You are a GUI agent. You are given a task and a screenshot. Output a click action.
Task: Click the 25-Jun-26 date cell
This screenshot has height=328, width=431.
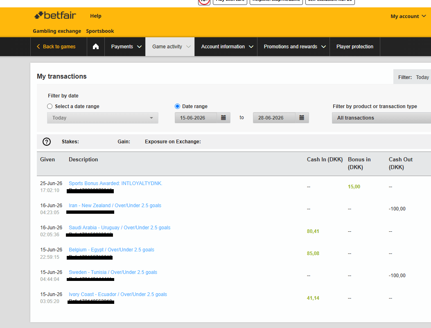point(51,183)
